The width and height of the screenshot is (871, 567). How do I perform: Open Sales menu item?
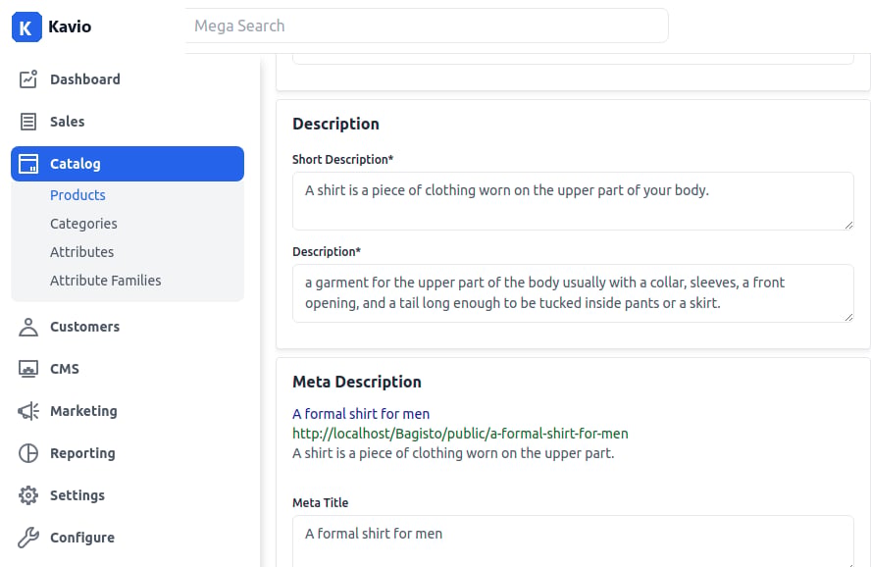[x=68, y=122]
